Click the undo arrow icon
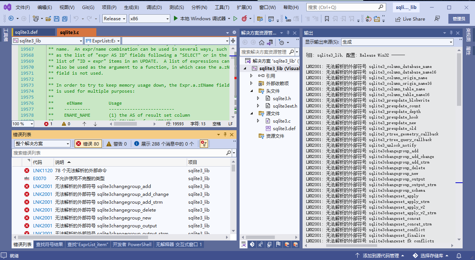This screenshot has width=475, height=260. pos(76,18)
